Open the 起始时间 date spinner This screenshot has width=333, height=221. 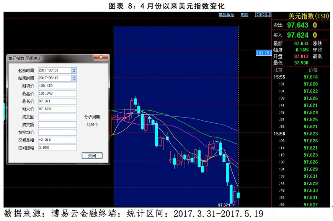[x=74, y=71]
